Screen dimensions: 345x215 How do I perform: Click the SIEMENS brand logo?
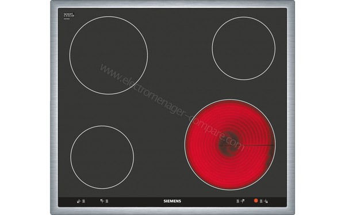click(172, 201)
